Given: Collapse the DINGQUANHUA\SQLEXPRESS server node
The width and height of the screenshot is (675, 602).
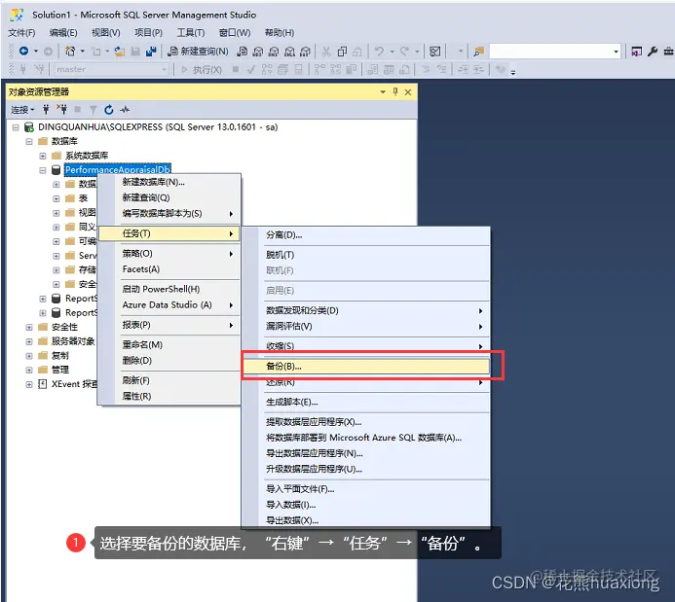Looking at the screenshot, I should pos(16,127).
